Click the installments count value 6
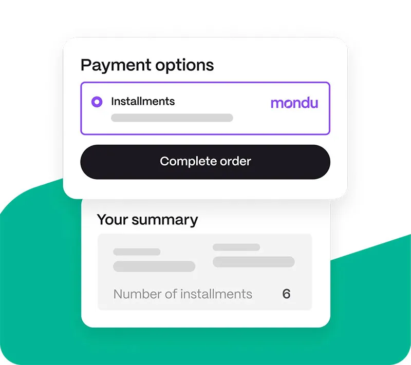 pos(286,294)
